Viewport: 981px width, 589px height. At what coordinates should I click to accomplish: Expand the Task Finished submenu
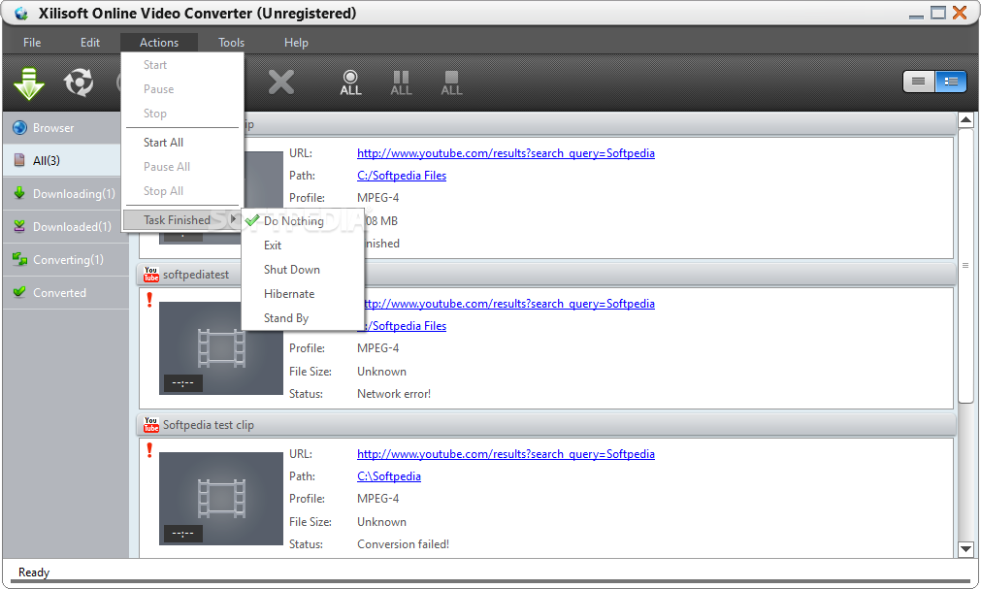tap(182, 219)
